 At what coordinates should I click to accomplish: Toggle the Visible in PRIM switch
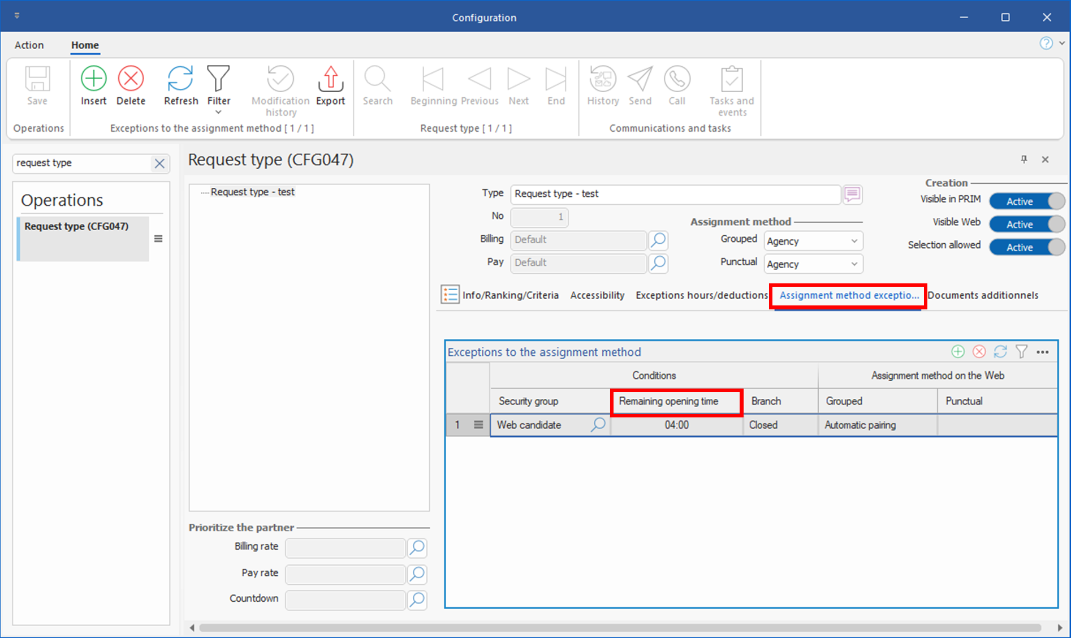(x=1026, y=201)
